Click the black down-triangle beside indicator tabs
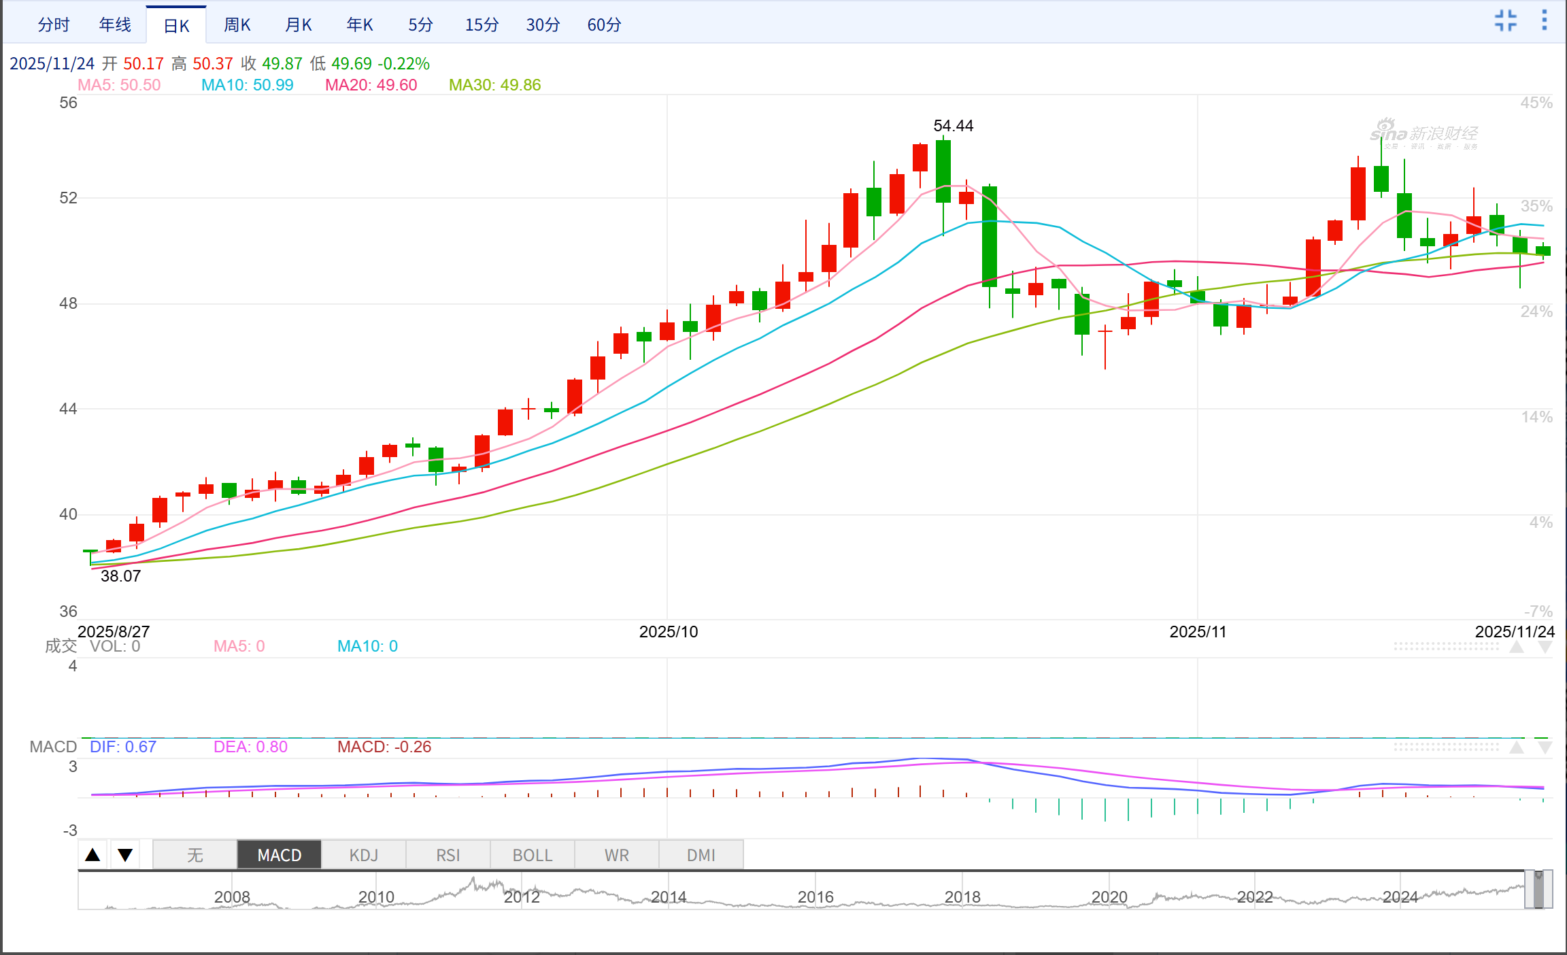The height and width of the screenshot is (955, 1567). click(x=125, y=855)
